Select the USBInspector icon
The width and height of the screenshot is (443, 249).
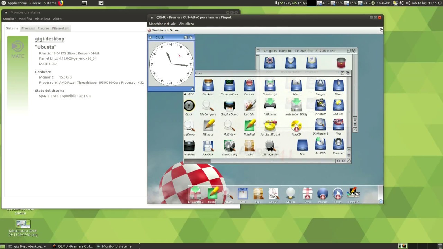(x=270, y=146)
